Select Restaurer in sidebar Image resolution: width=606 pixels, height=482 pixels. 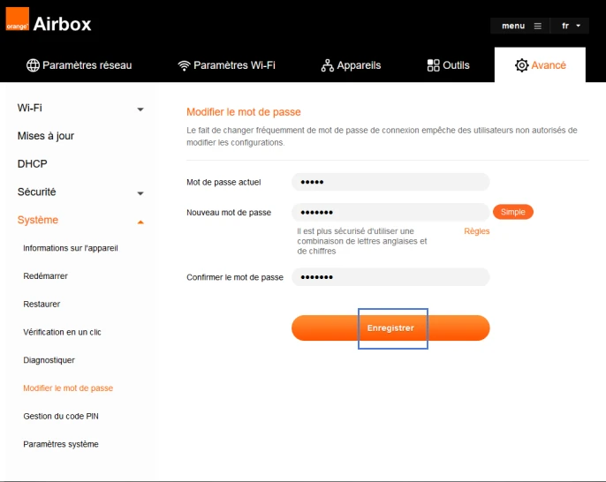(42, 304)
